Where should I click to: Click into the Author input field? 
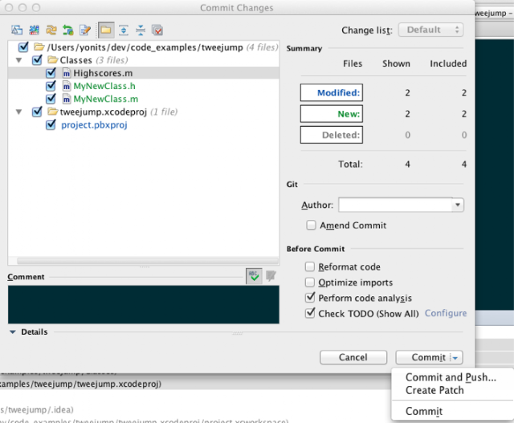(x=395, y=205)
